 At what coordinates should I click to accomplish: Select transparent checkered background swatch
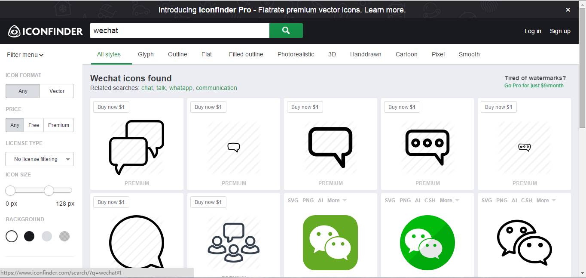coord(64,236)
